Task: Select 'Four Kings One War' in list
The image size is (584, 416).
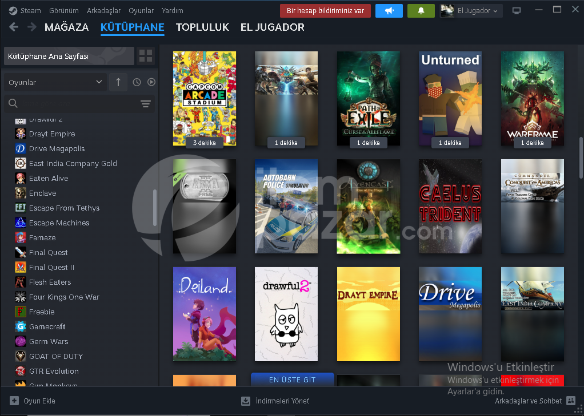Action: [64, 297]
